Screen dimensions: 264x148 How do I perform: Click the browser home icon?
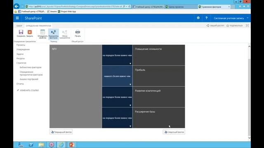point(240,7)
